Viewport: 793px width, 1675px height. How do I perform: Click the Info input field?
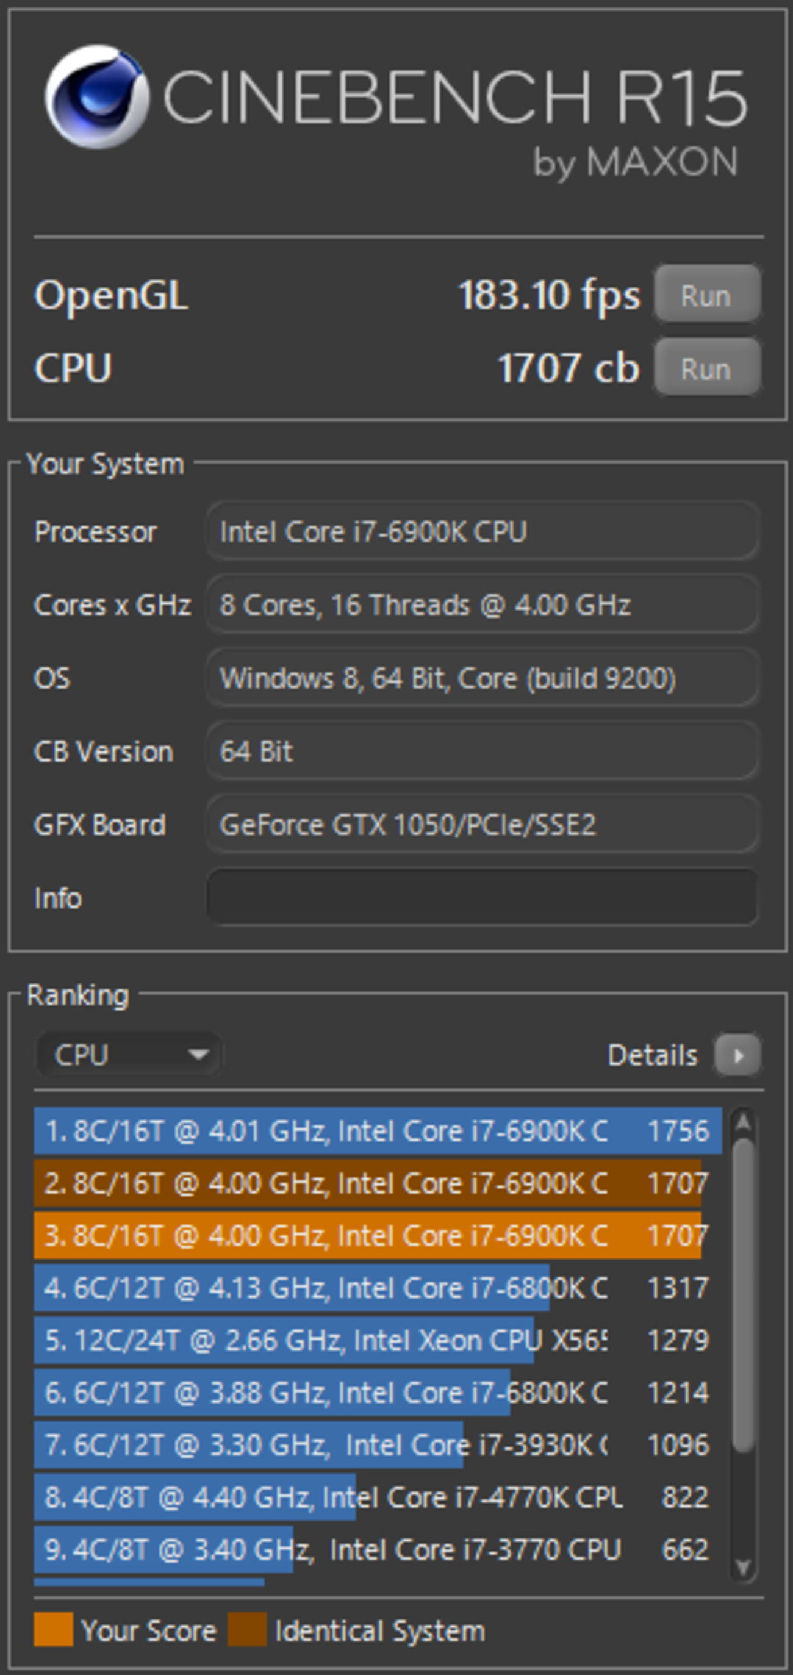[483, 898]
